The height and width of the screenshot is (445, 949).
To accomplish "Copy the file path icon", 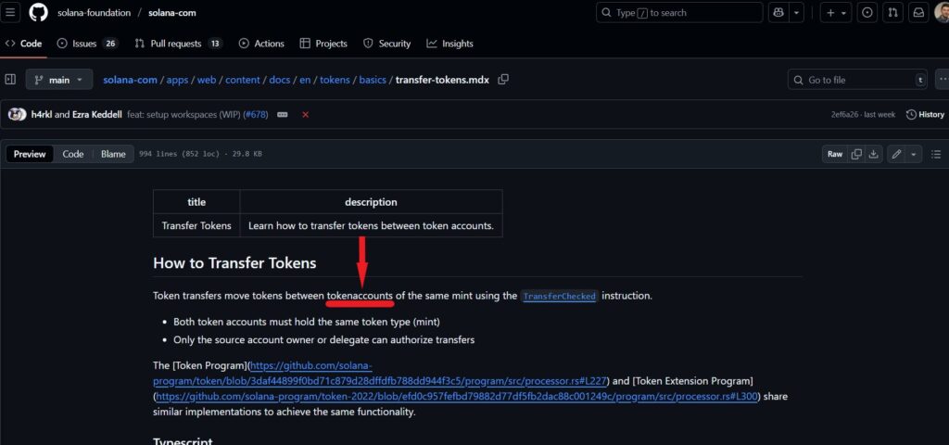I will [503, 80].
